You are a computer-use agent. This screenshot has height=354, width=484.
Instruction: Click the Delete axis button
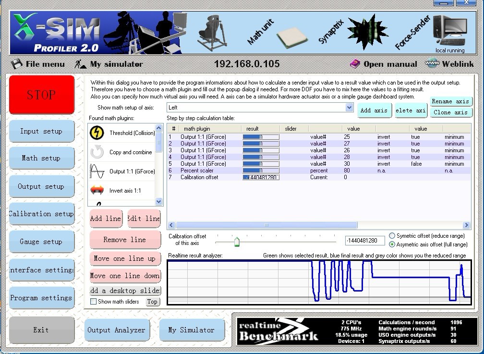[411, 110]
